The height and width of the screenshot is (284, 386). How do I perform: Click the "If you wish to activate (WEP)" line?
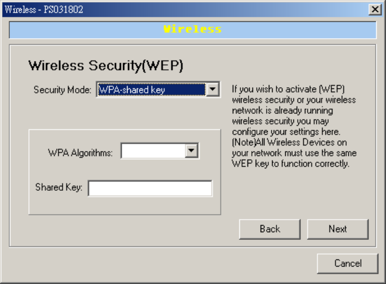[x=289, y=89]
